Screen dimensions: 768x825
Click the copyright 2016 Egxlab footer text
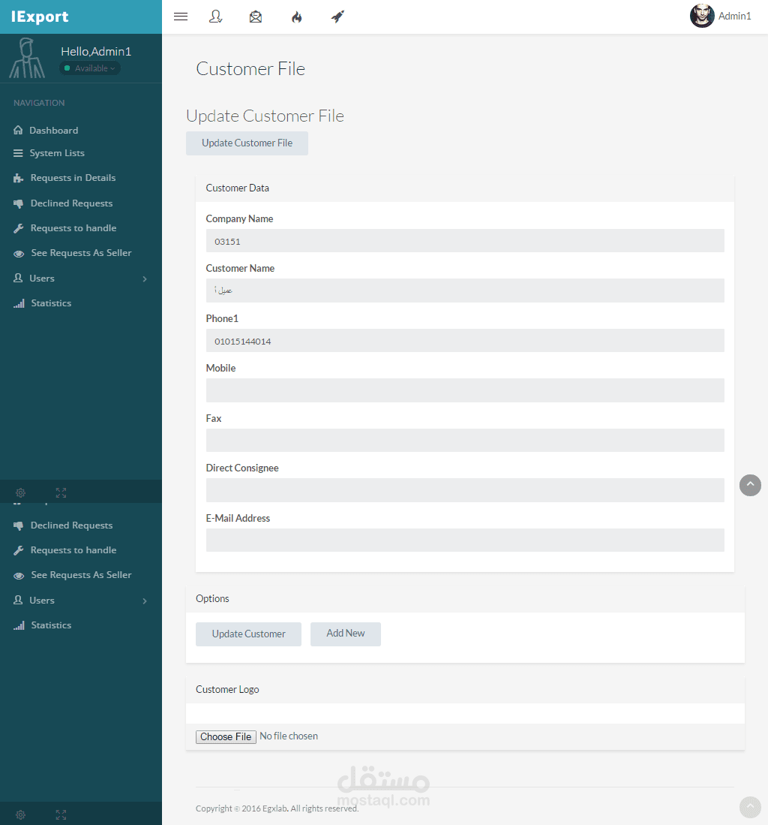(277, 808)
